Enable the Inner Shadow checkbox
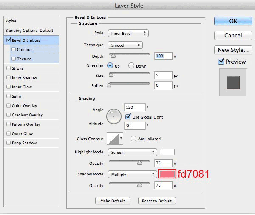Image resolution: width=255 pixels, height=215 pixels. click(8, 77)
